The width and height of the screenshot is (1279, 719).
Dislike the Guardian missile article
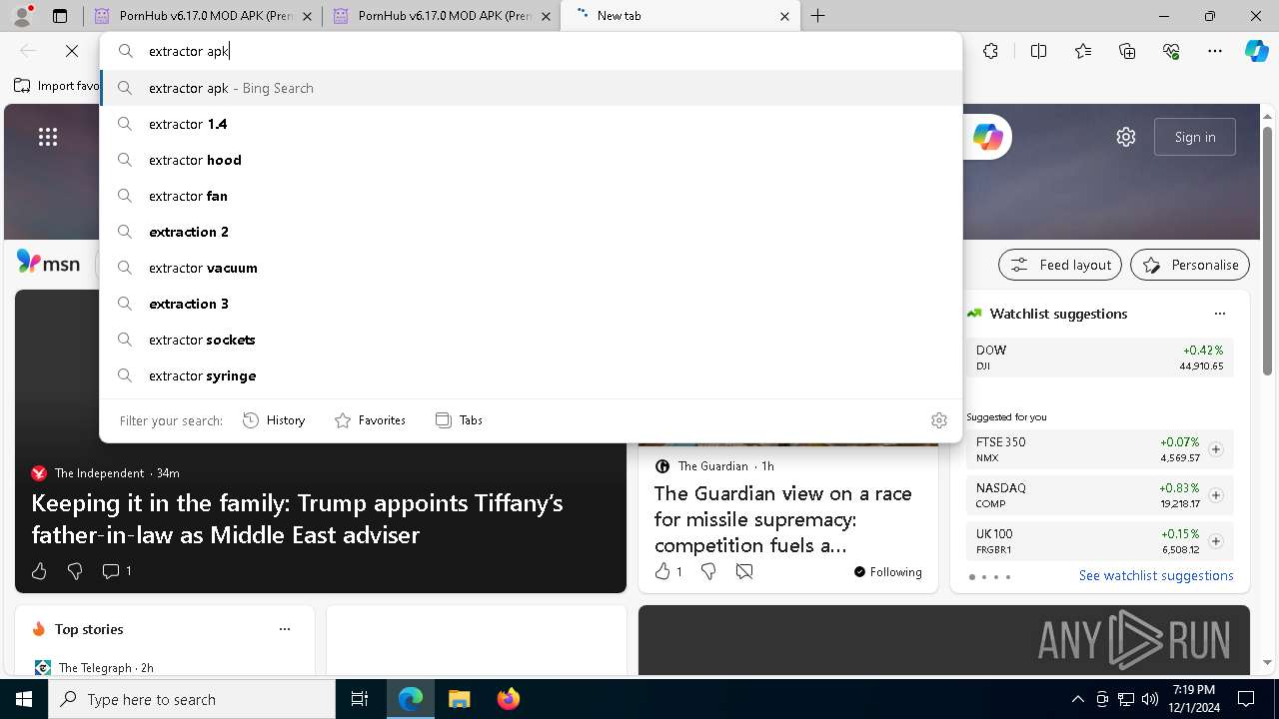click(708, 571)
